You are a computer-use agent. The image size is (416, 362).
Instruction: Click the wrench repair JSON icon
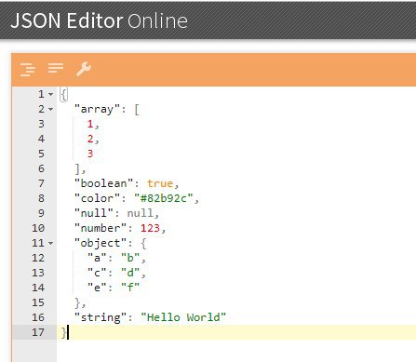coord(84,69)
